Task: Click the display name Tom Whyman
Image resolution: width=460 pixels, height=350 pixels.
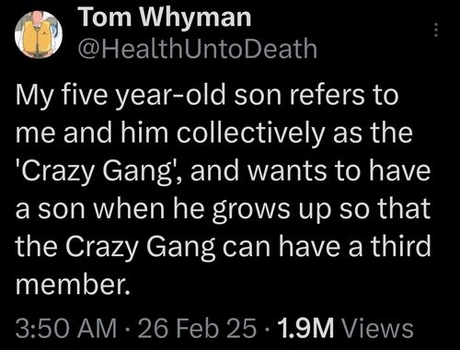Action: pos(166,17)
